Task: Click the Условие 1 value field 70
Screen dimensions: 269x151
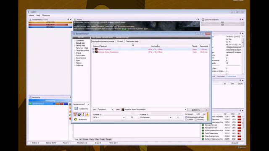Action: 132,117
